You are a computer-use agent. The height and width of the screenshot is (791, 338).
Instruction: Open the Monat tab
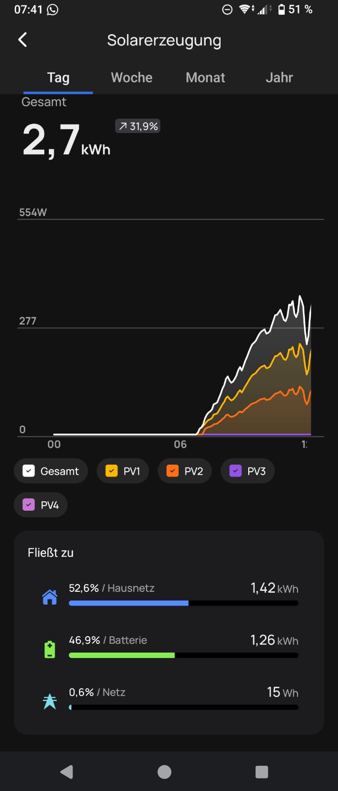[205, 78]
